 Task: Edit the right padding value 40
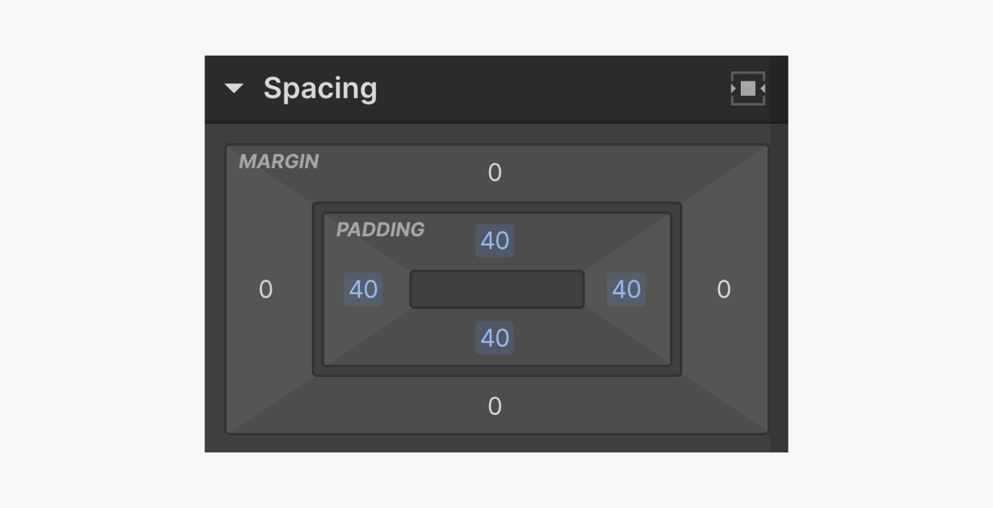coord(626,290)
